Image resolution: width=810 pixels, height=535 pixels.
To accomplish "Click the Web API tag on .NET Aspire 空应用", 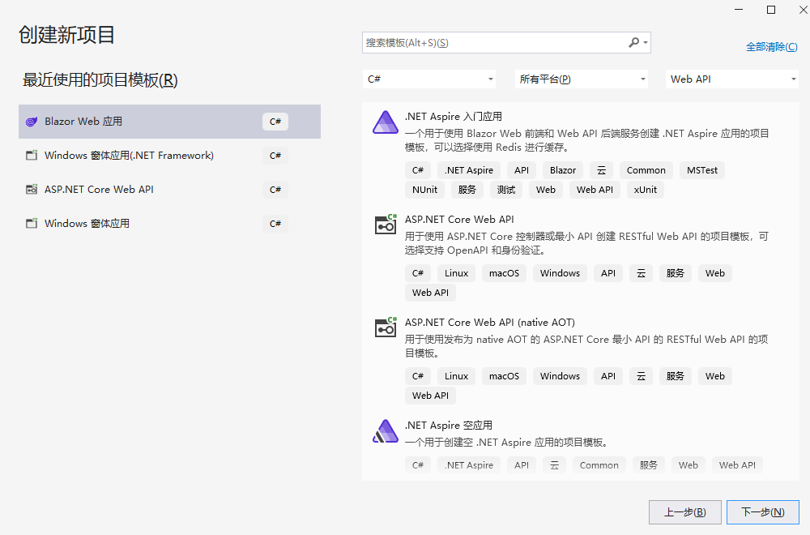I will (x=737, y=465).
